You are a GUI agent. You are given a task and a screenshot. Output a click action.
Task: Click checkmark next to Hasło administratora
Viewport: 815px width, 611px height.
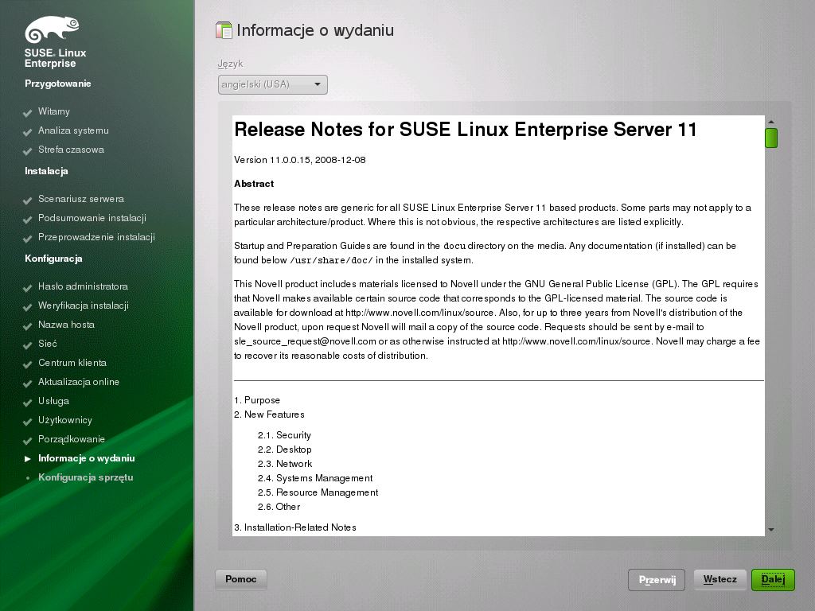click(28, 288)
